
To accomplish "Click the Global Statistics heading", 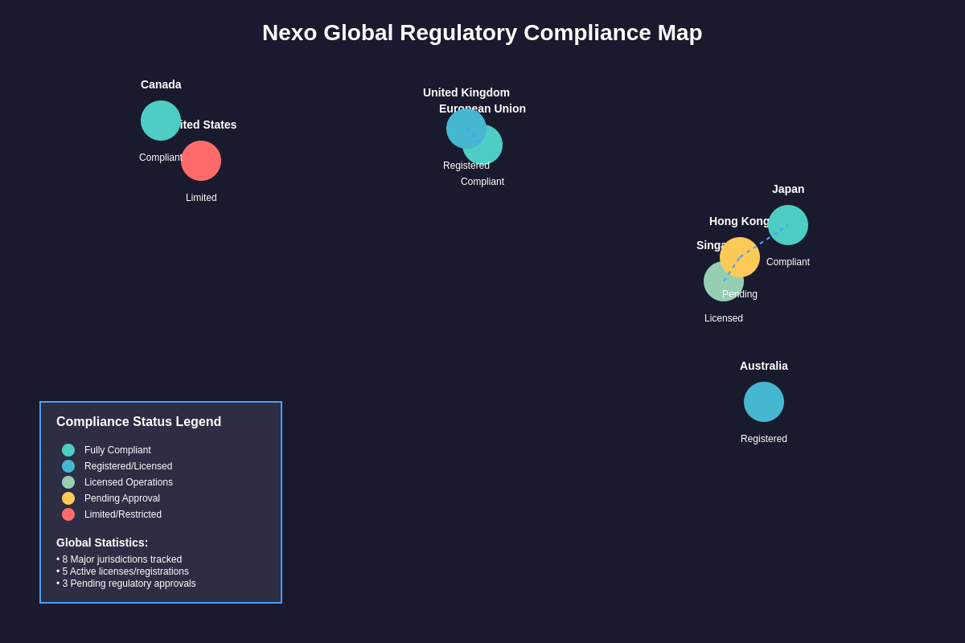I will tap(102, 543).
